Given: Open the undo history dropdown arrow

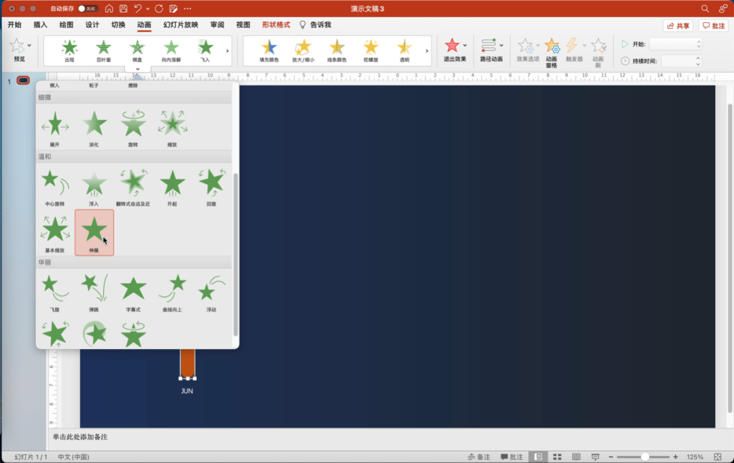Looking at the screenshot, I should [148, 8].
